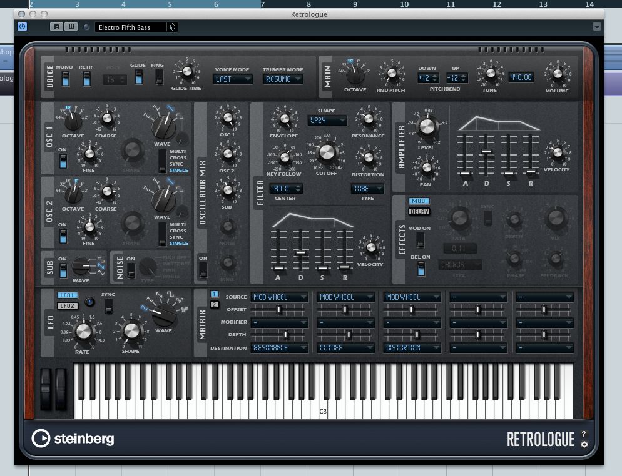Click the filter Distortion knob

pyautogui.click(x=369, y=157)
